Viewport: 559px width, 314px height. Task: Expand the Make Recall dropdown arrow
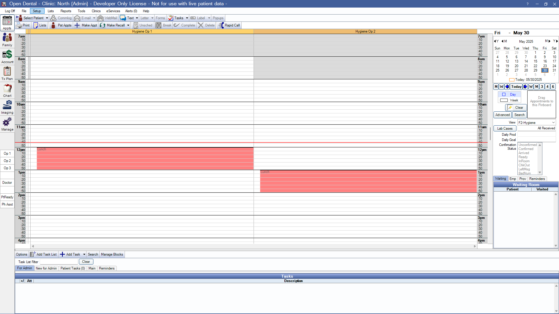(x=128, y=25)
